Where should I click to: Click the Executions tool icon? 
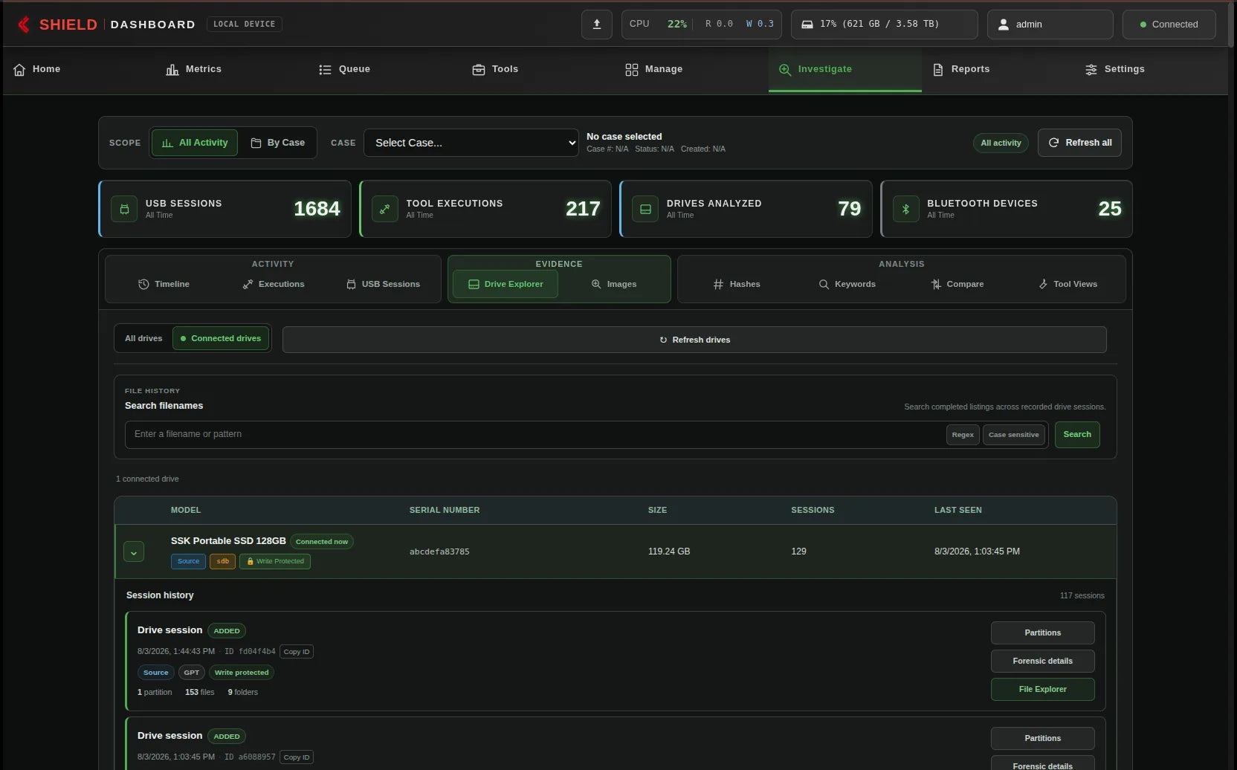click(x=248, y=284)
